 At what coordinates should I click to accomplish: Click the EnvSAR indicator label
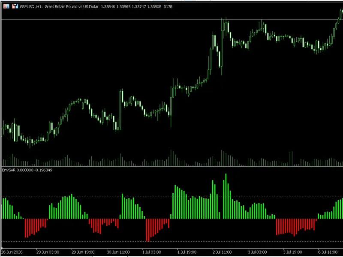coord(27,170)
